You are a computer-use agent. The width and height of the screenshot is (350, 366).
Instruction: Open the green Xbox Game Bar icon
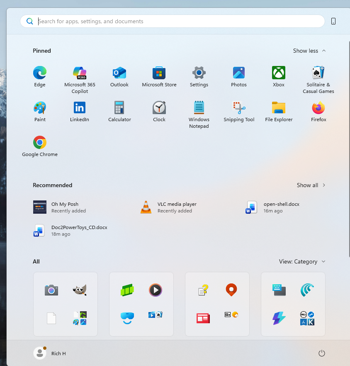coord(127,290)
